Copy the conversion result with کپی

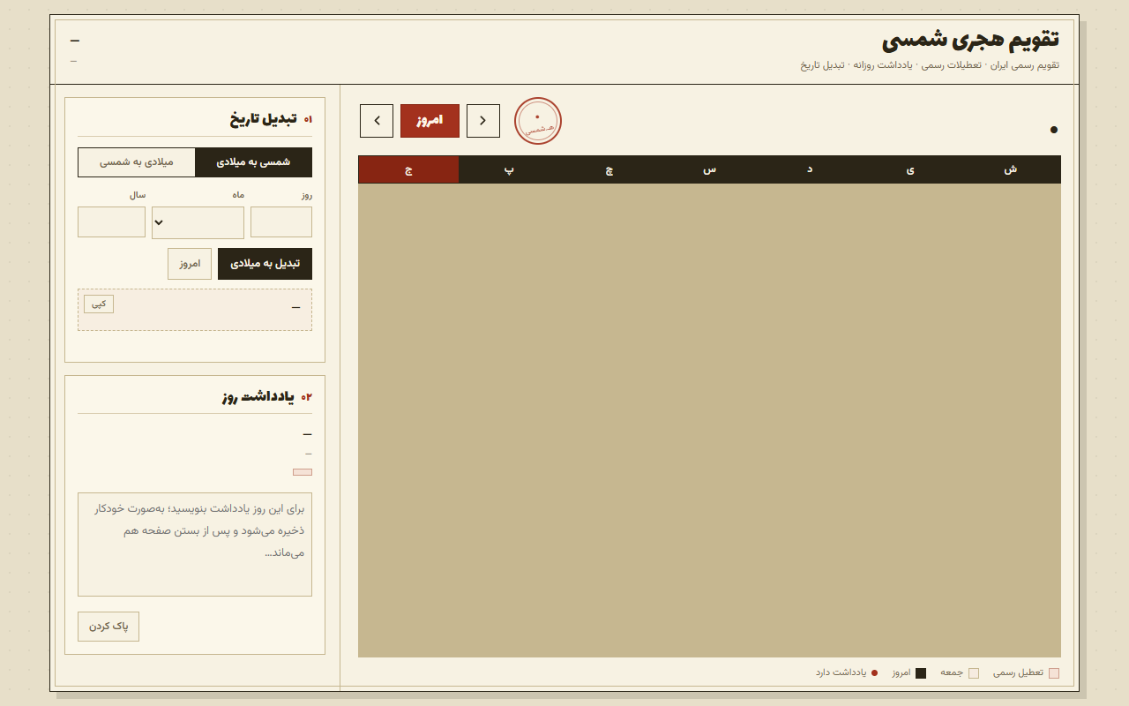click(x=99, y=304)
